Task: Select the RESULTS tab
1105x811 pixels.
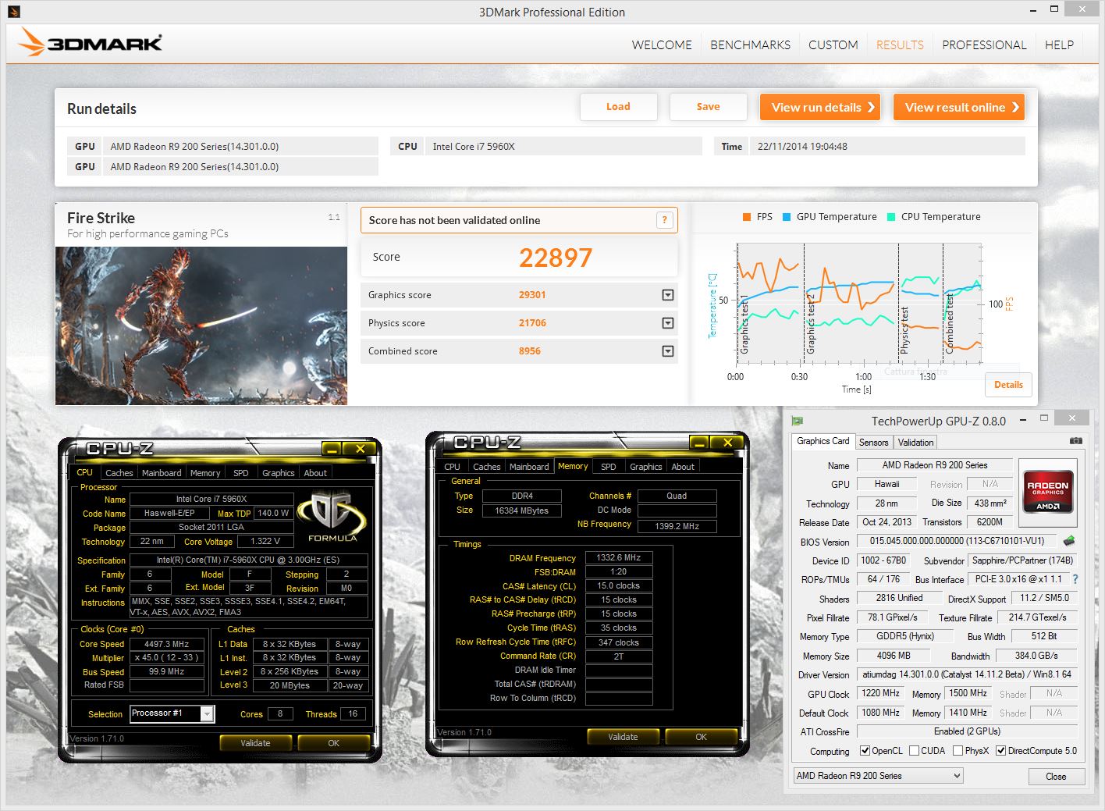Action: [900, 44]
